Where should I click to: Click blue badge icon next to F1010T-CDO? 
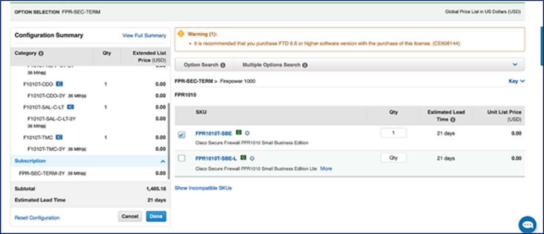tap(60, 84)
